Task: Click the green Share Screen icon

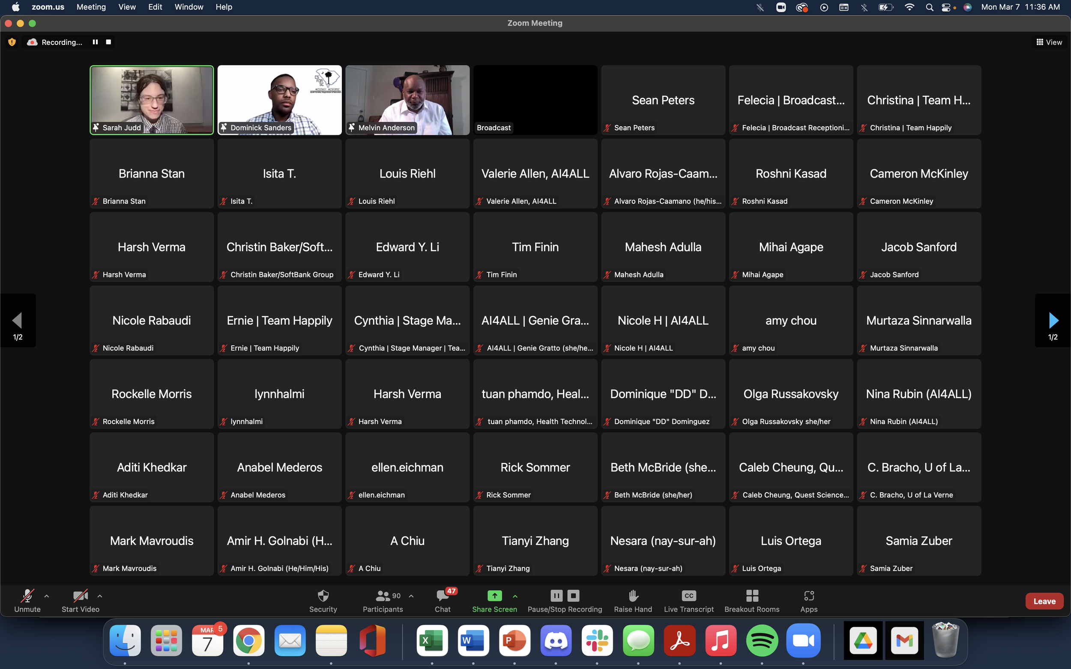Action: [494, 595]
